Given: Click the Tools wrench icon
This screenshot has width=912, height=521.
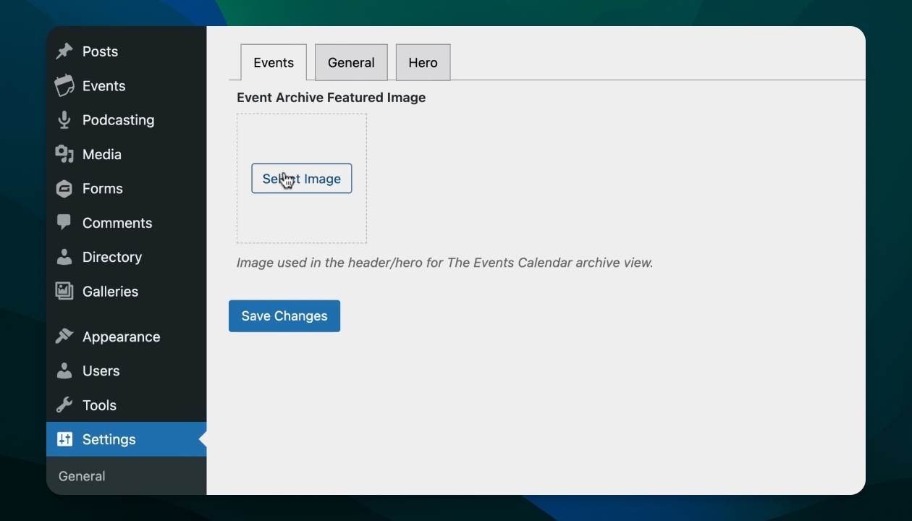Looking at the screenshot, I should click(x=64, y=405).
